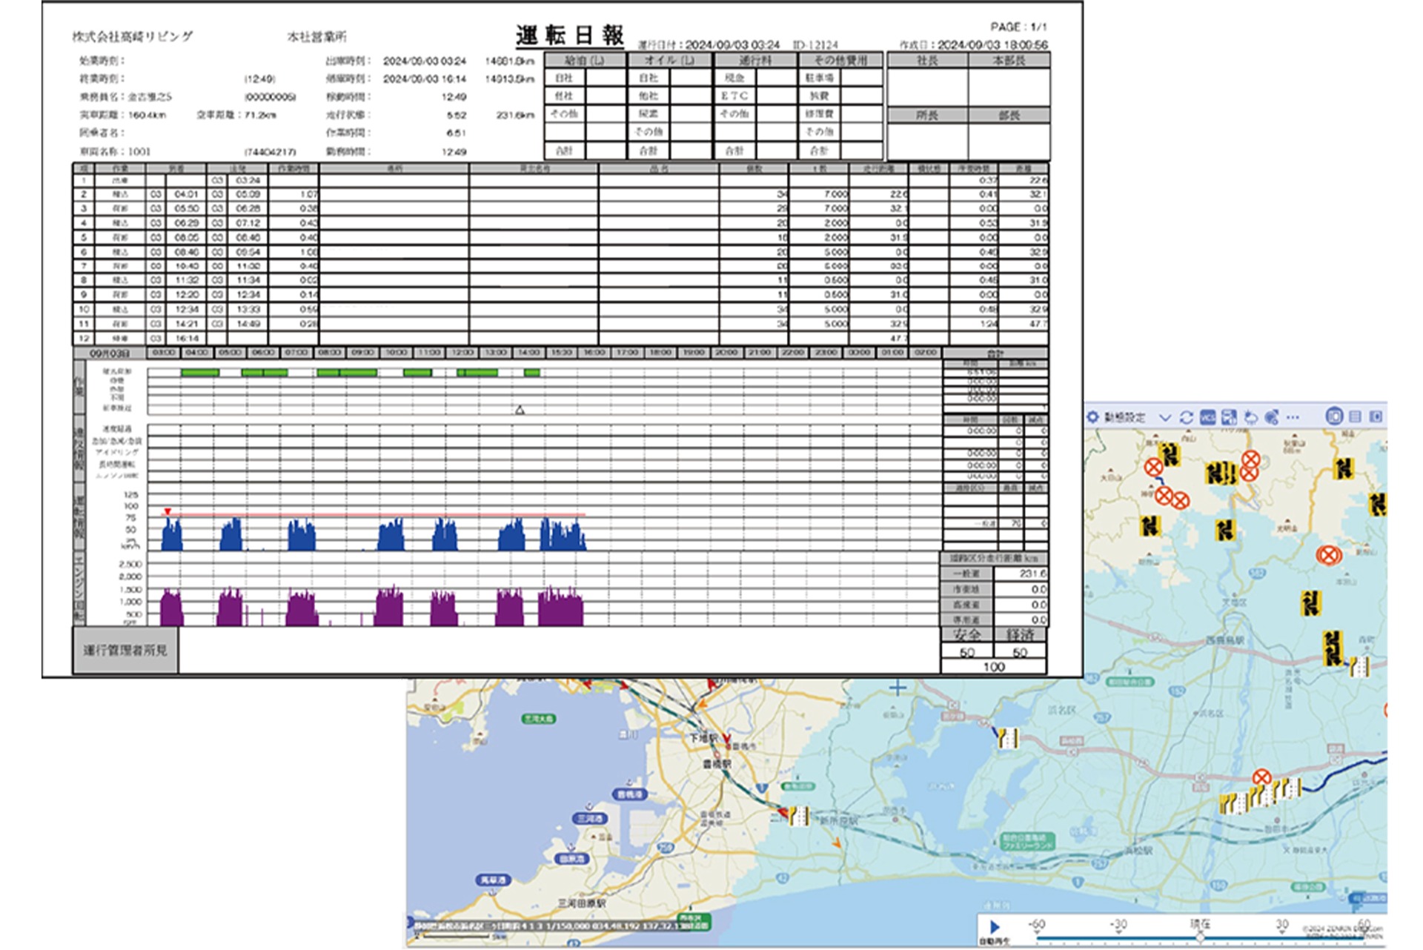The image size is (1423, 950).
Task: Click the 12:00 hour header in the timeline
Action: 462,353
